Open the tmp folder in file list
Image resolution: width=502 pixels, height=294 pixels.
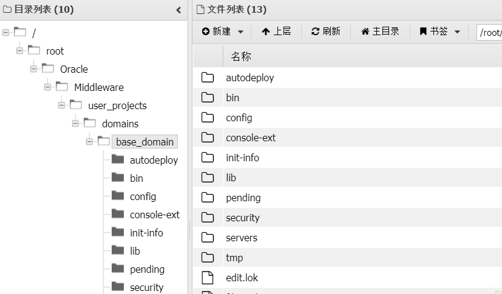(234, 258)
